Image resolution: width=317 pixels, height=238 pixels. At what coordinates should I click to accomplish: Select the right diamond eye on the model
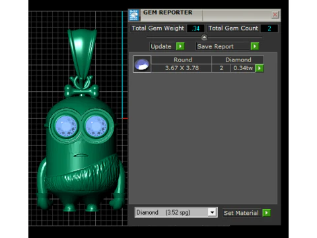pos(96,126)
